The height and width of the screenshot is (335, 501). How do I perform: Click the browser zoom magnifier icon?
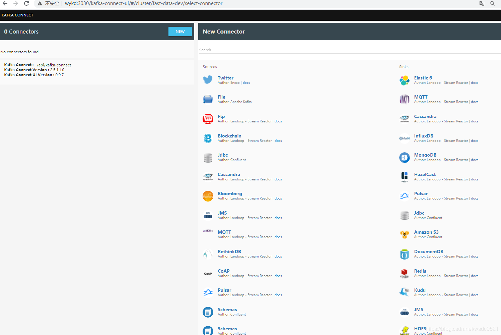[x=493, y=3]
